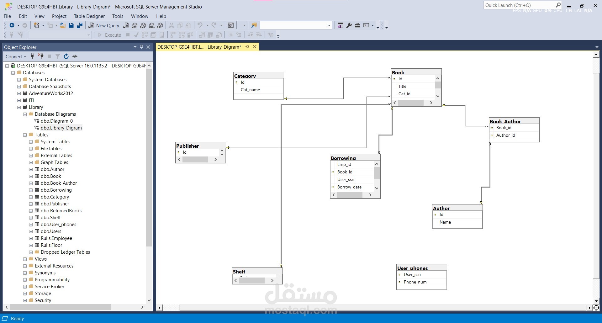602x323 pixels.
Task: Open the Help menu
Action: (161, 16)
